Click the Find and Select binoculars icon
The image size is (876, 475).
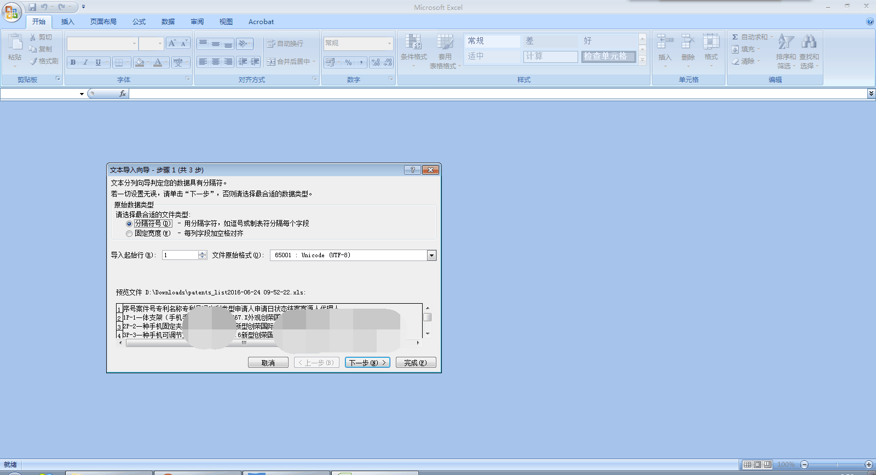[809, 42]
